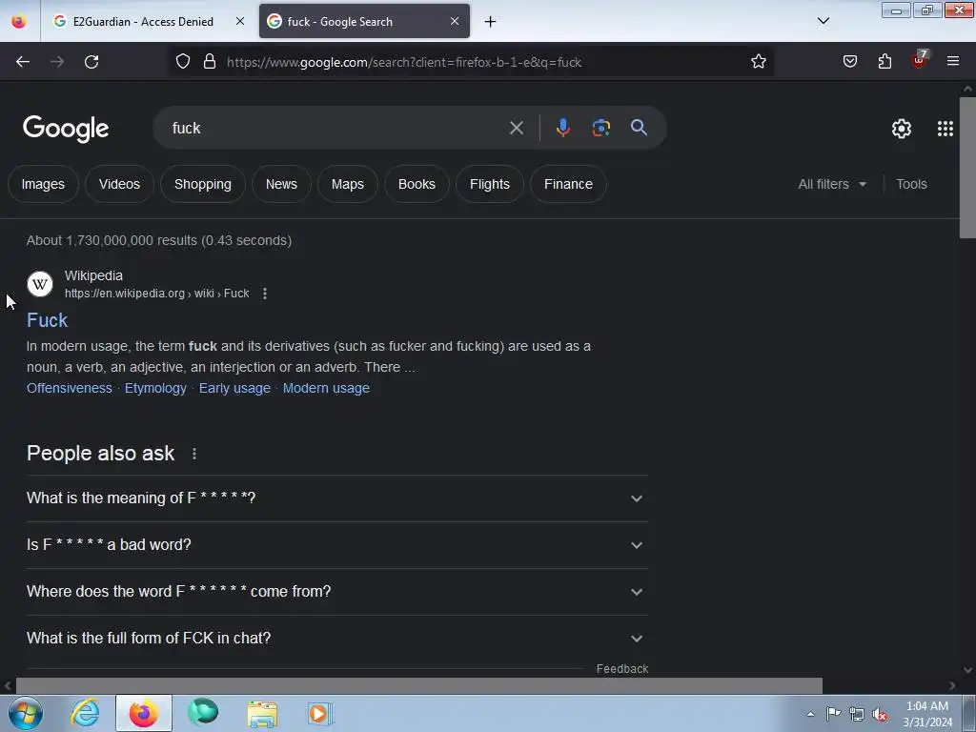Open the Extensions puzzle icon
976x732 pixels.
(x=884, y=62)
